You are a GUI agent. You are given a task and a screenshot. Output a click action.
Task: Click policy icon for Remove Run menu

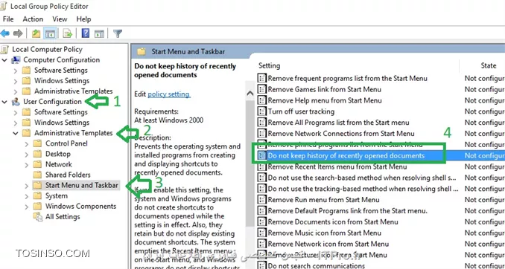pos(262,200)
